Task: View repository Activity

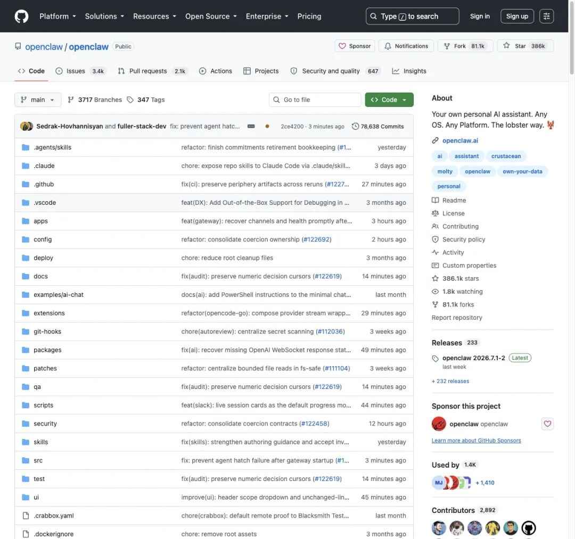Action: coord(448,252)
